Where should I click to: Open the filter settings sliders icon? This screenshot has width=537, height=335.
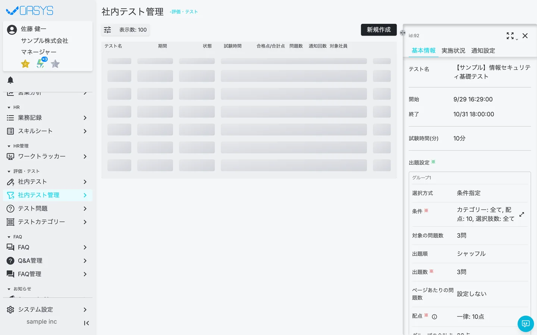[x=107, y=30]
